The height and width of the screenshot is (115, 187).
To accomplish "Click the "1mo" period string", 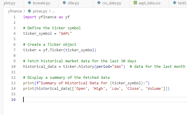I will (117, 67).
